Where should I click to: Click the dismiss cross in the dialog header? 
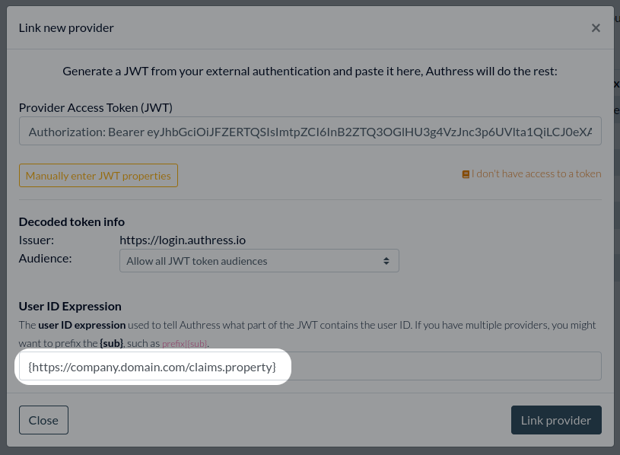596,27
